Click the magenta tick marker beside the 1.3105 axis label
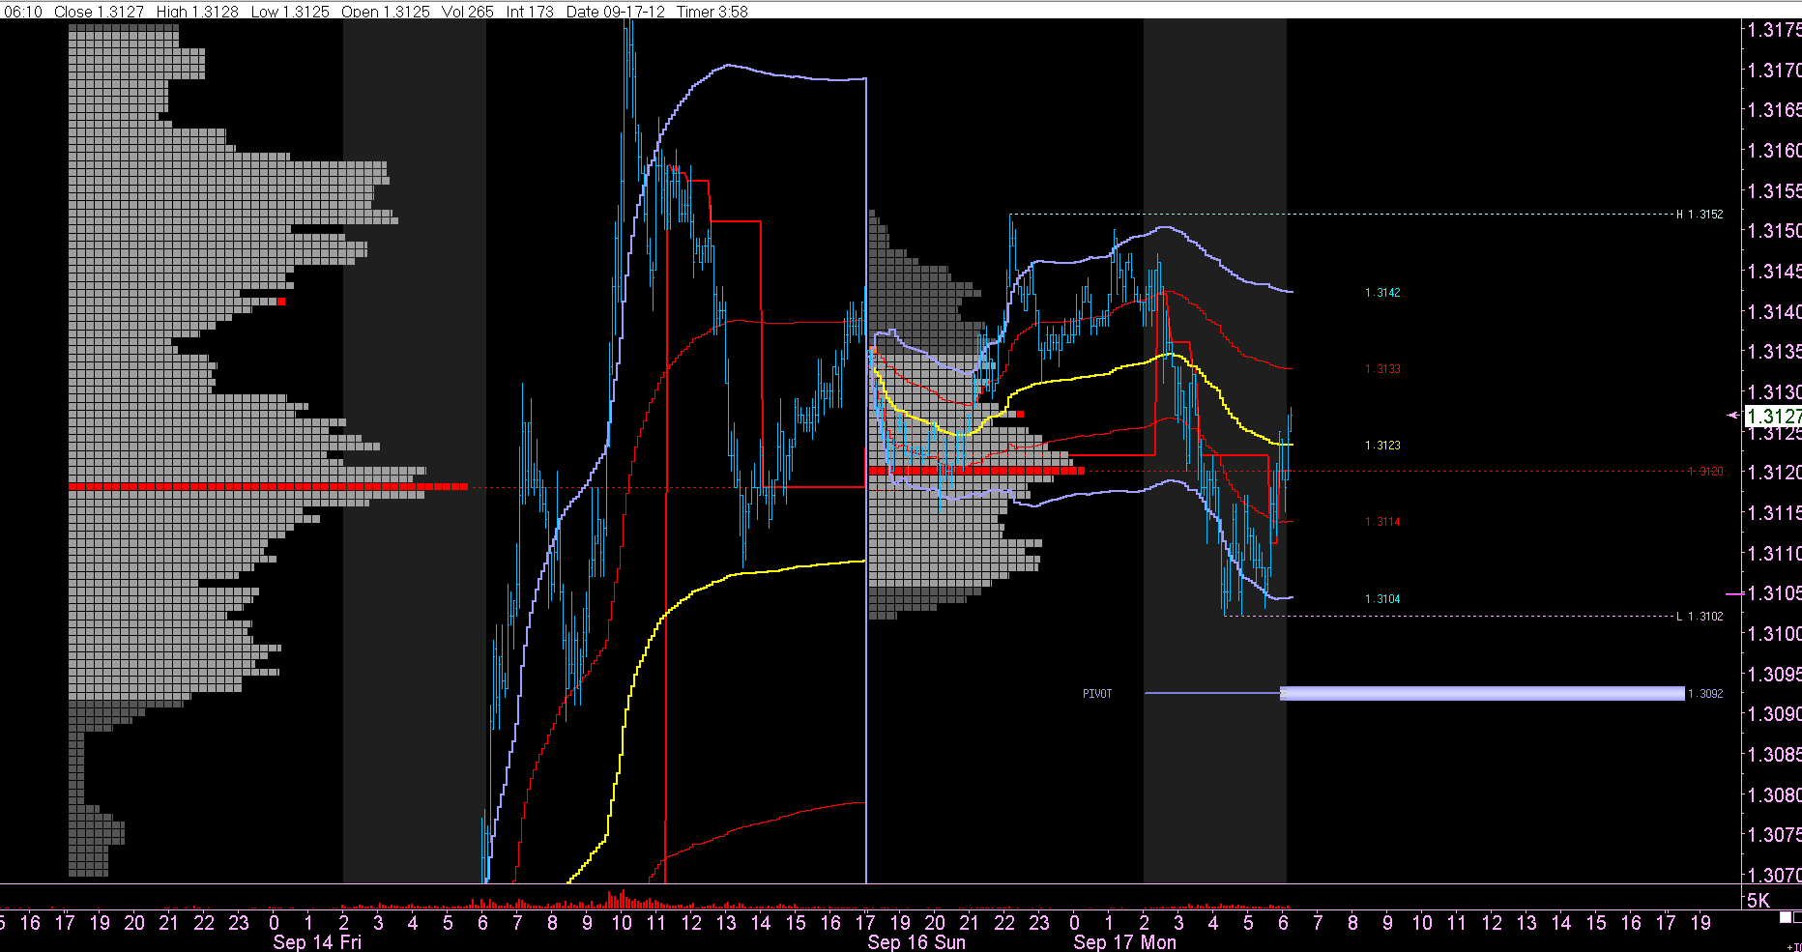The width and height of the screenshot is (1802, 952). [1734, 593]
